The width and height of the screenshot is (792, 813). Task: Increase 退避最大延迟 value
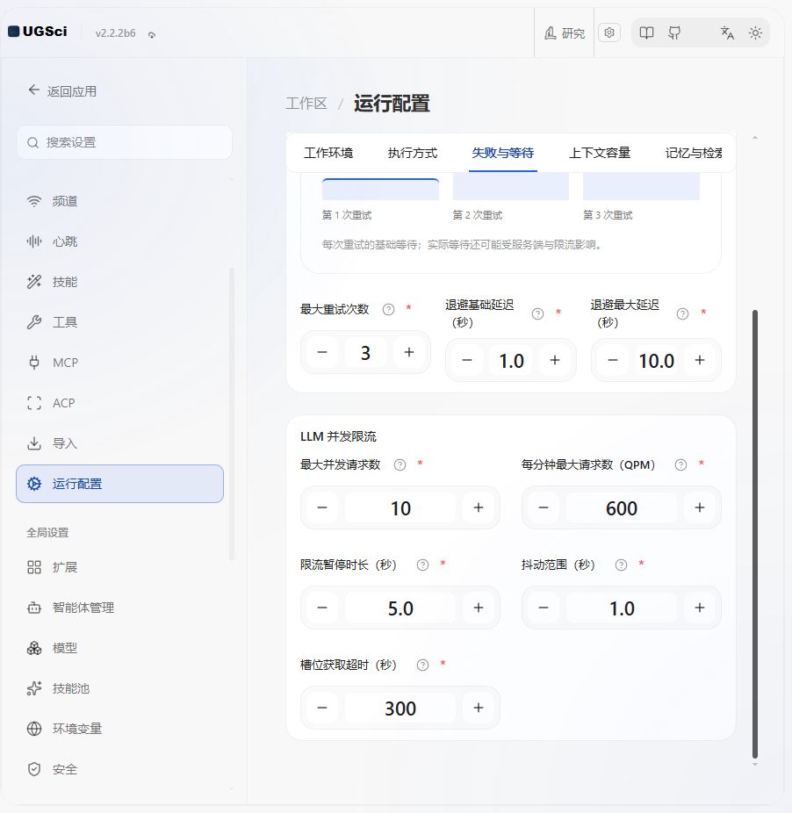[x=700, y=360]
